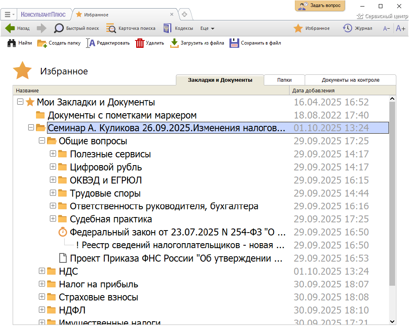Viewport: 409px width, 327px height.
Task: Switch to the Папки tab
Action: coord(284,80)
